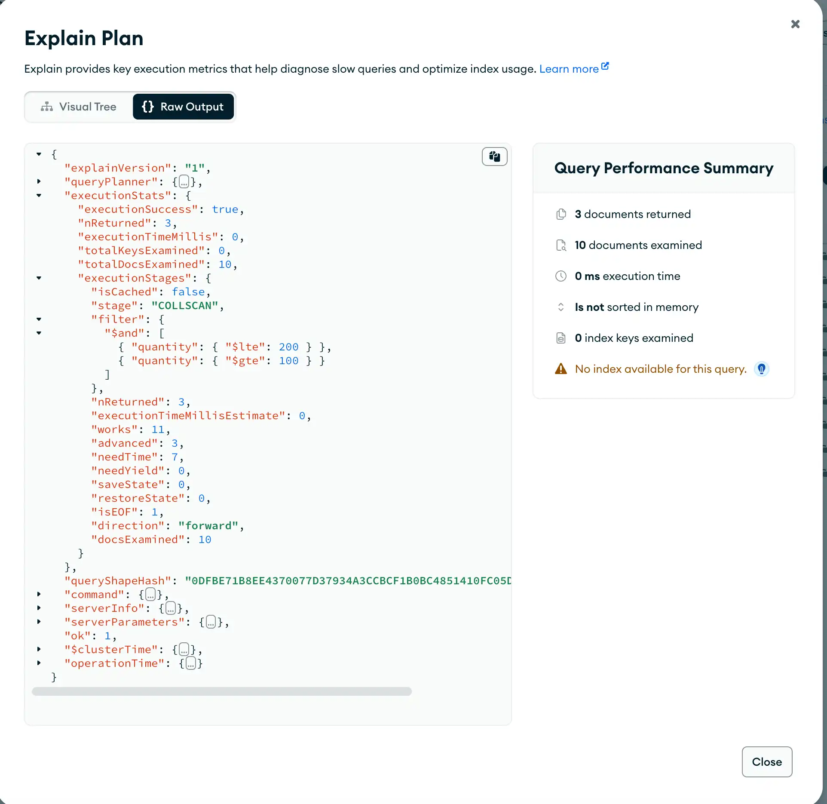Select the Raw Output tab
This screenshot has height=804, width=827.
183,107
